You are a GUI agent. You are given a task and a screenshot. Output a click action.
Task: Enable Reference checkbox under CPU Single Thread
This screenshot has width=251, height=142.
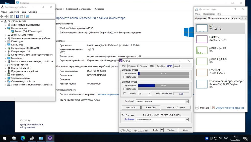point(124,77)
